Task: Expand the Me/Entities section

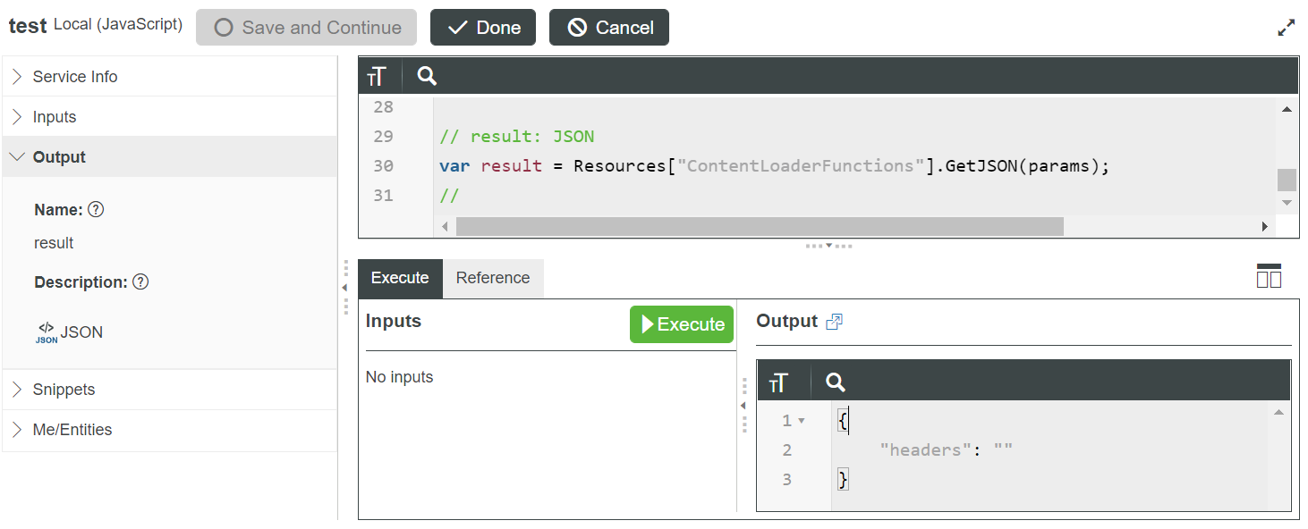Action: [x=72, y=430]
